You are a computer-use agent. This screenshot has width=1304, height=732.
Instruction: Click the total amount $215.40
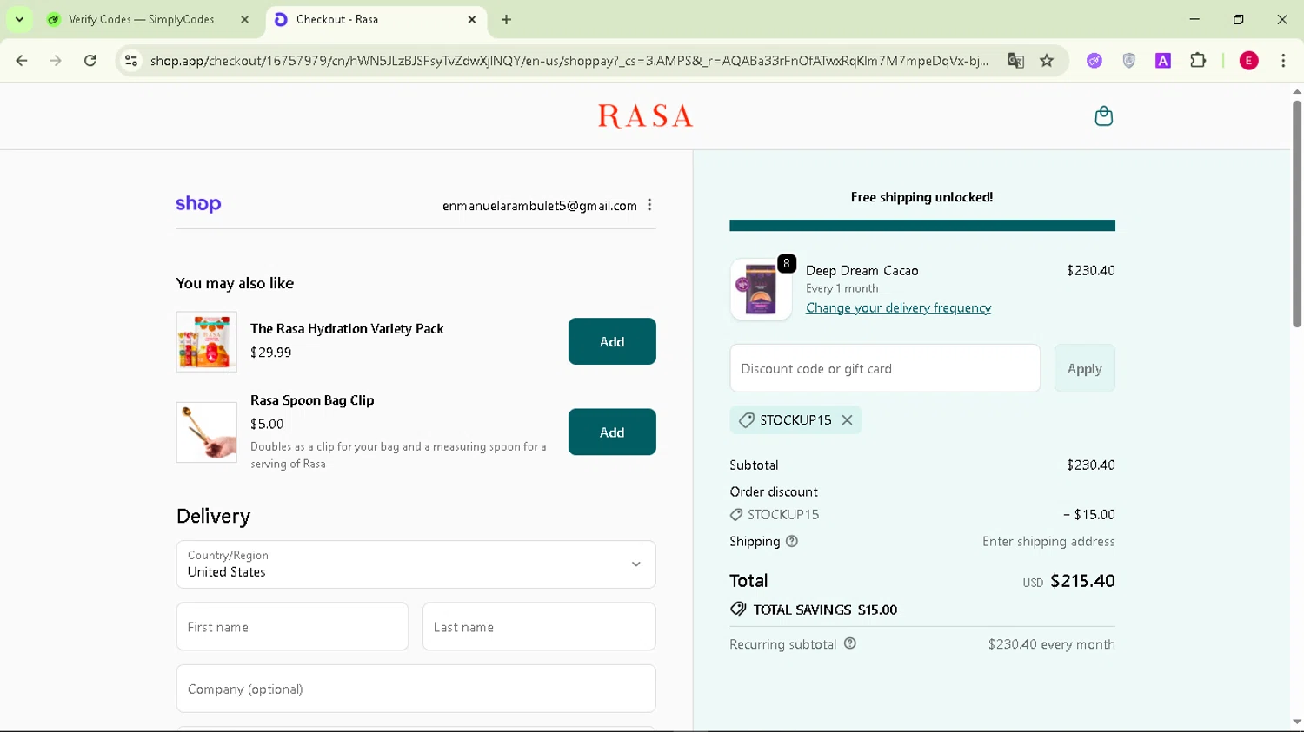tap(1082, 581)
